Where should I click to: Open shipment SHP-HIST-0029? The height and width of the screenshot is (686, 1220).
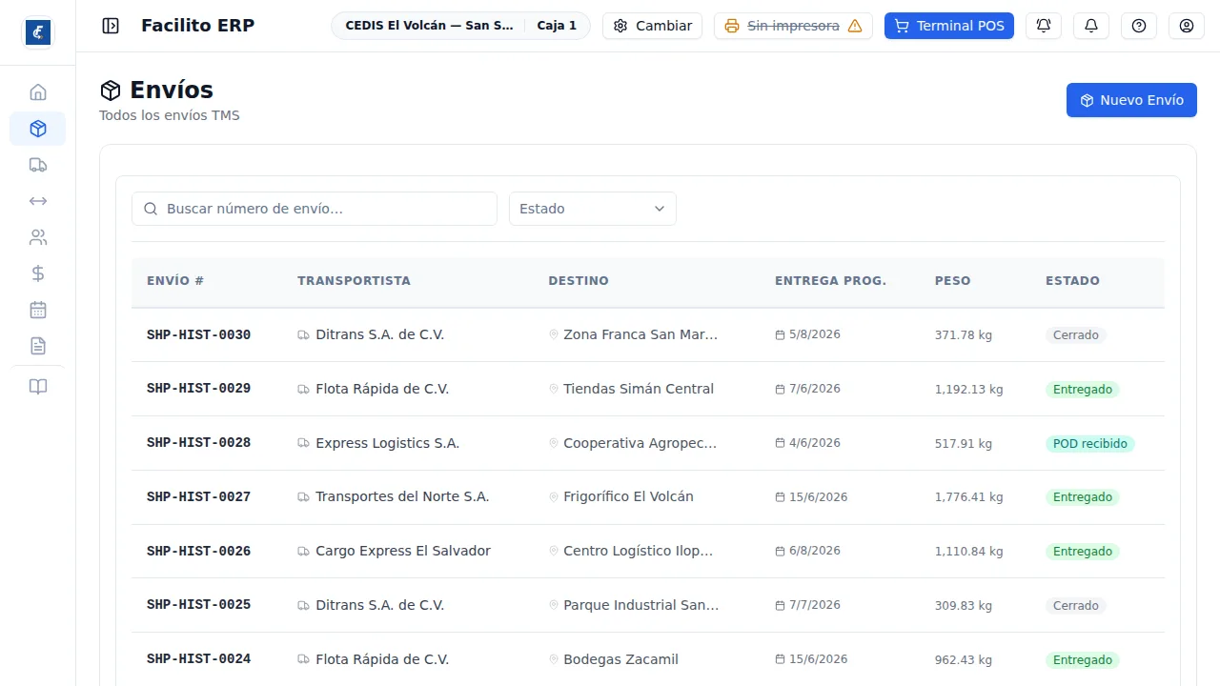199,389
